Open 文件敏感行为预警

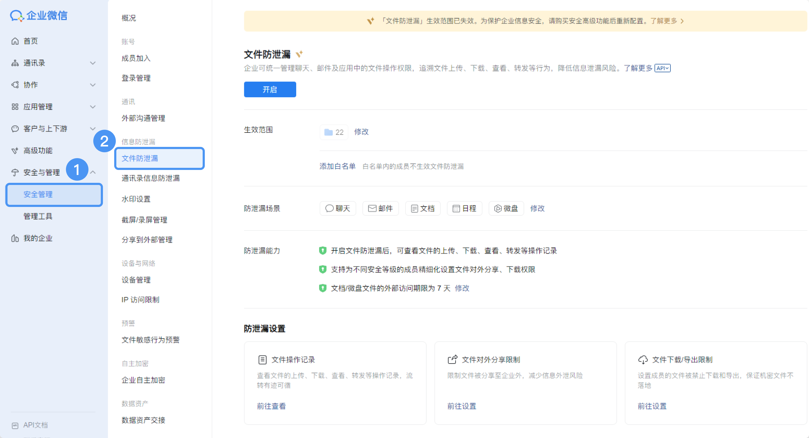(x=150, y=340)
